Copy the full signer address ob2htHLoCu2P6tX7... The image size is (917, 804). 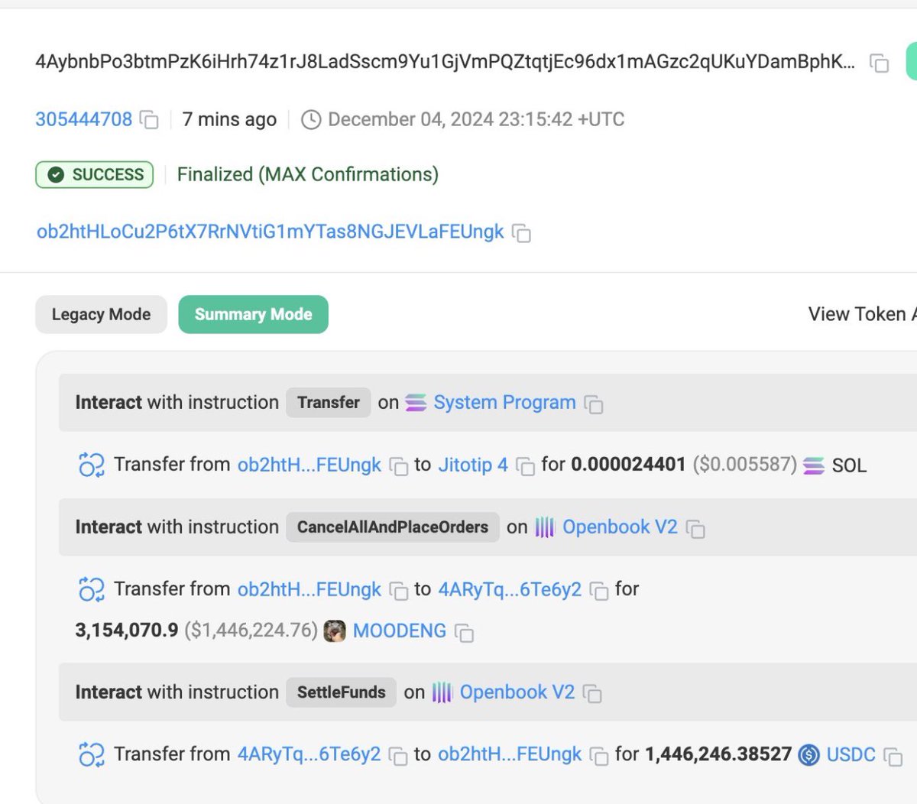(521, 233)
